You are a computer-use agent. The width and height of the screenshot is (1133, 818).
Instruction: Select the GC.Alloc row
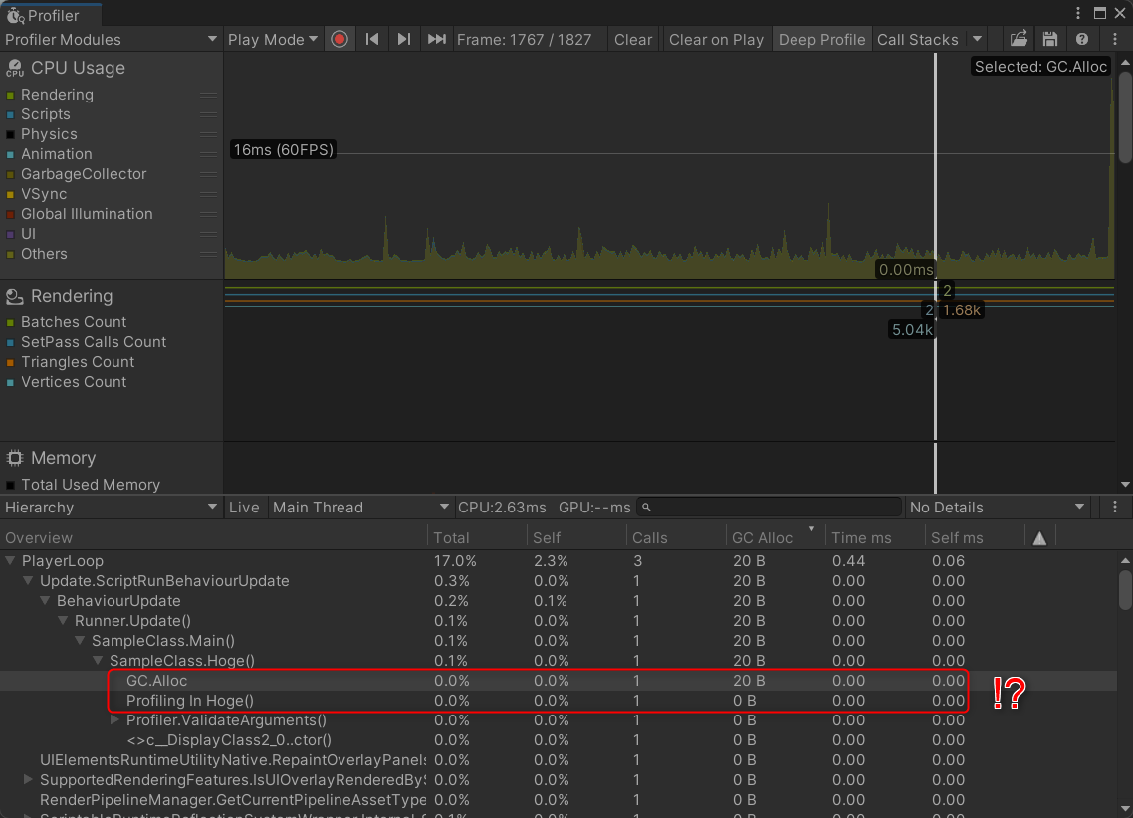coord(558,680)
